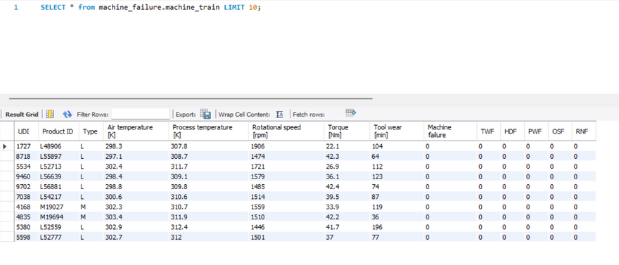Viewport: 619px width, 265px height.
Task: Select the RNF cell in row L52777
Action: click(583, 238)
